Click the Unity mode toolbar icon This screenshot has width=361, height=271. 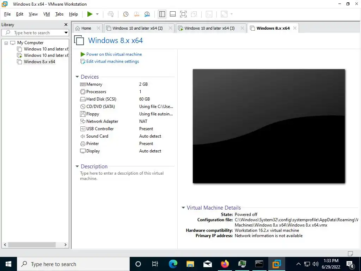click(194, 14)
